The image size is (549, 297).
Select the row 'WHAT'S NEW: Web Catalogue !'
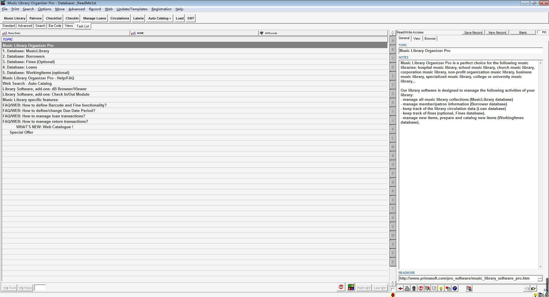194,127
